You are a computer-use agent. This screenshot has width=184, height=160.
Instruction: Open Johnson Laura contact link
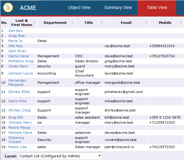[20, 73]
